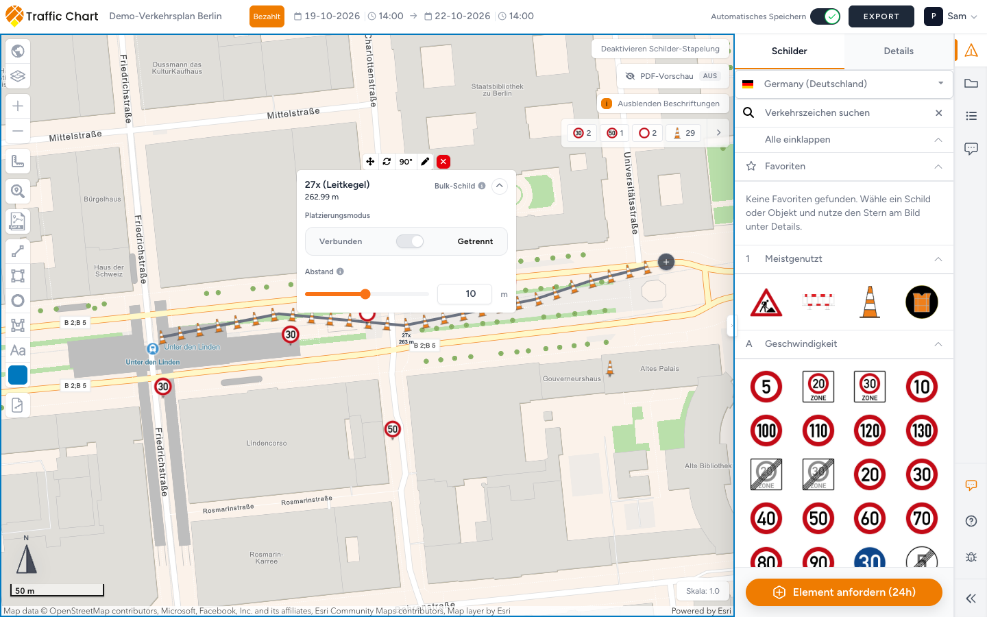
Task: Click Deaktivieren Schilder-Stapelung button
Action: click(x=660, y=49)
